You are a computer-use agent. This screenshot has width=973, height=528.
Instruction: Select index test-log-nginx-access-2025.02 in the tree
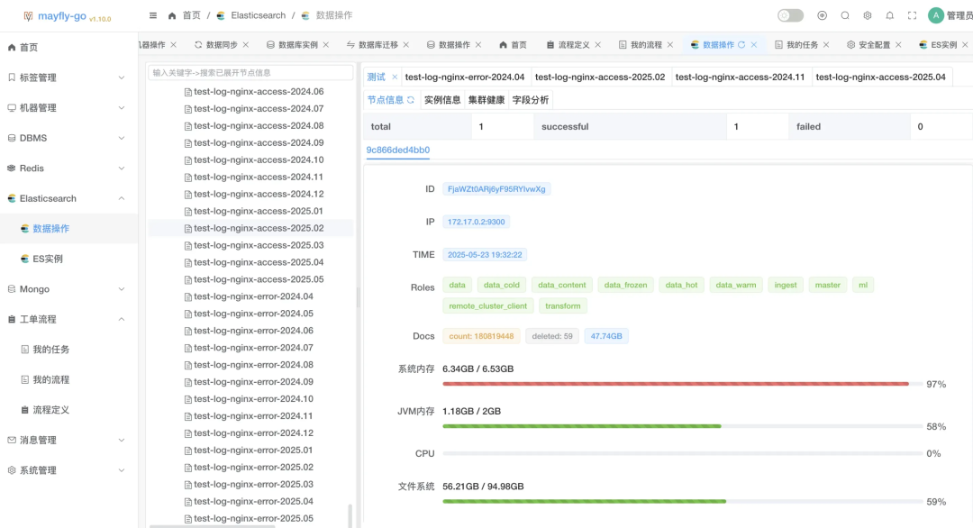click(259, 228)
